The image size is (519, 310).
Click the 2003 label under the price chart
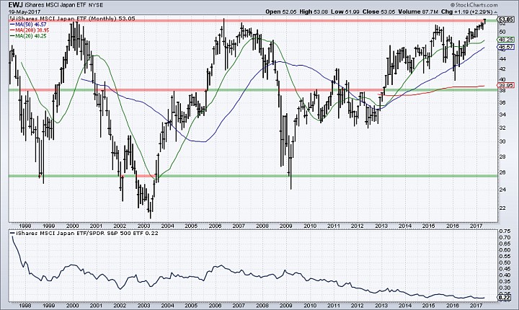coord(143,226)
